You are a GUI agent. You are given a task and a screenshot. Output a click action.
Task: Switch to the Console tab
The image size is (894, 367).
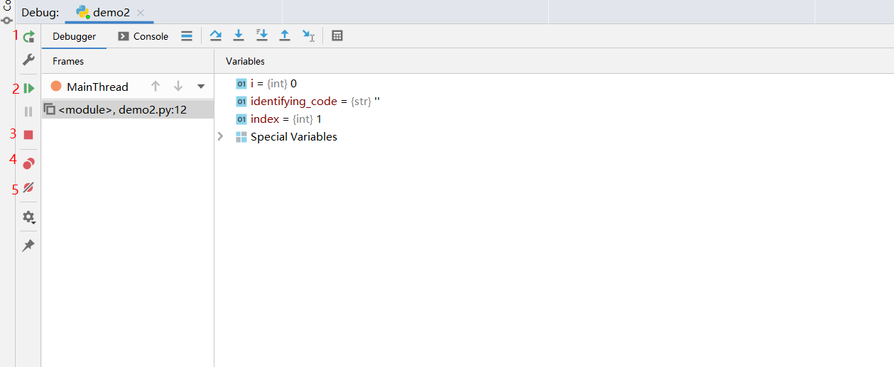[x=143, y=36]
